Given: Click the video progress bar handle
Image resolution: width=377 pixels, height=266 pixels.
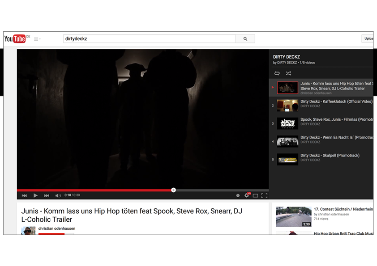Looking at the screenshot, I should coord(173,190).
